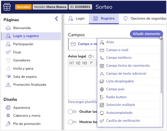Apply H1 heading in the legal editor
The height and width of the screenshot is (131, 167).
tap(71, 63)
